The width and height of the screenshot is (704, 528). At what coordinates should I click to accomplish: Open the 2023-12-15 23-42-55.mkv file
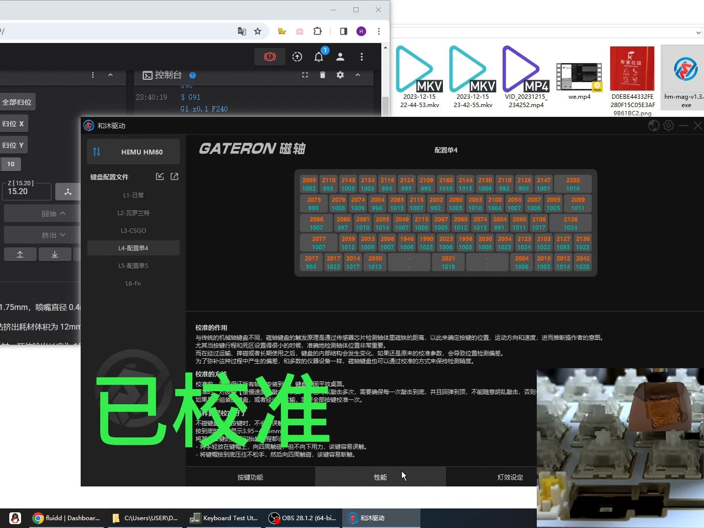pyautogui.click(x=473, y=77)
